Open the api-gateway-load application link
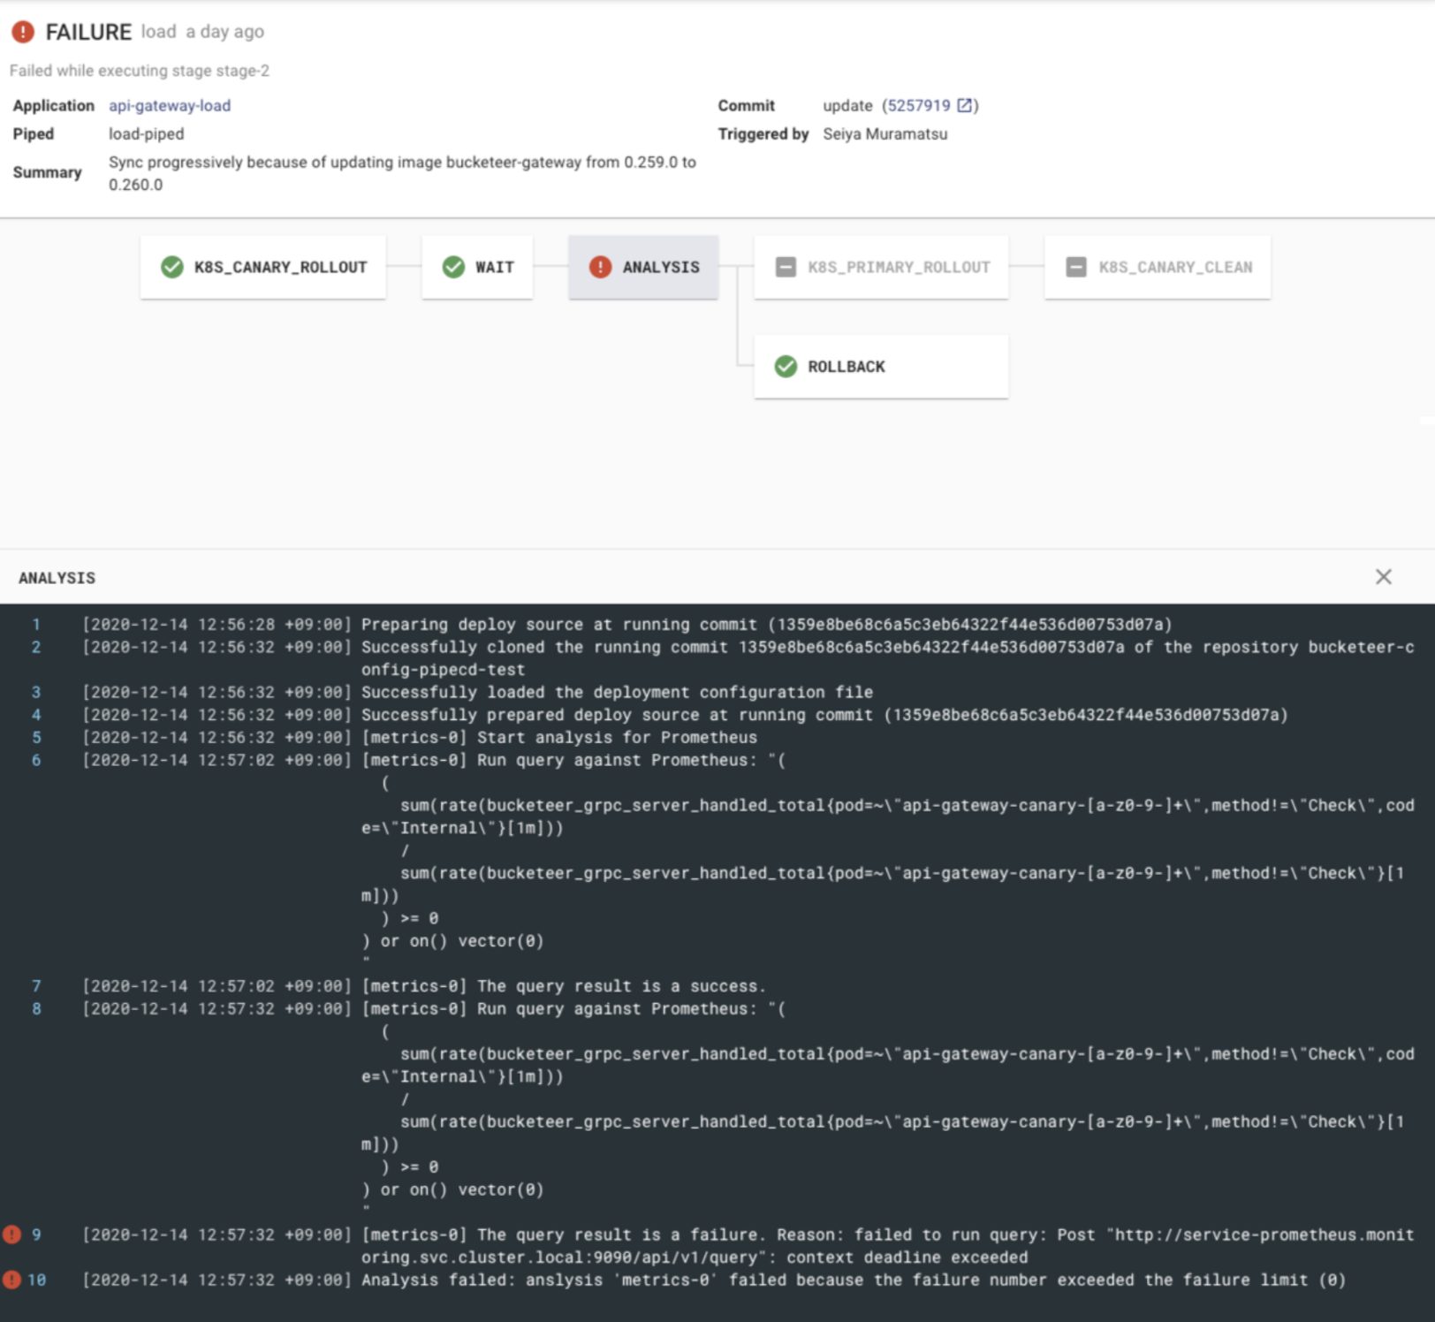 [168, 105]
